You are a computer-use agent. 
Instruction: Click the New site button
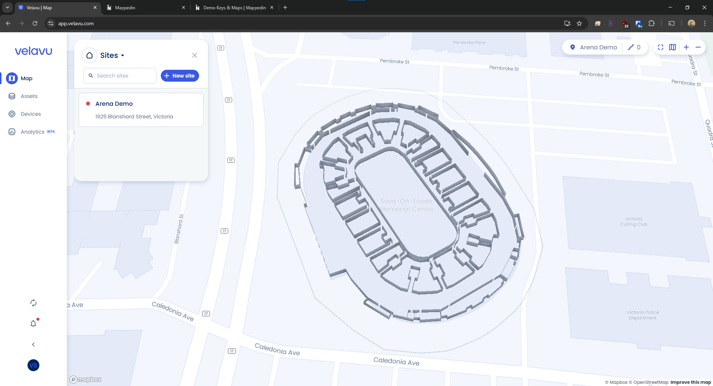point(180,76)
